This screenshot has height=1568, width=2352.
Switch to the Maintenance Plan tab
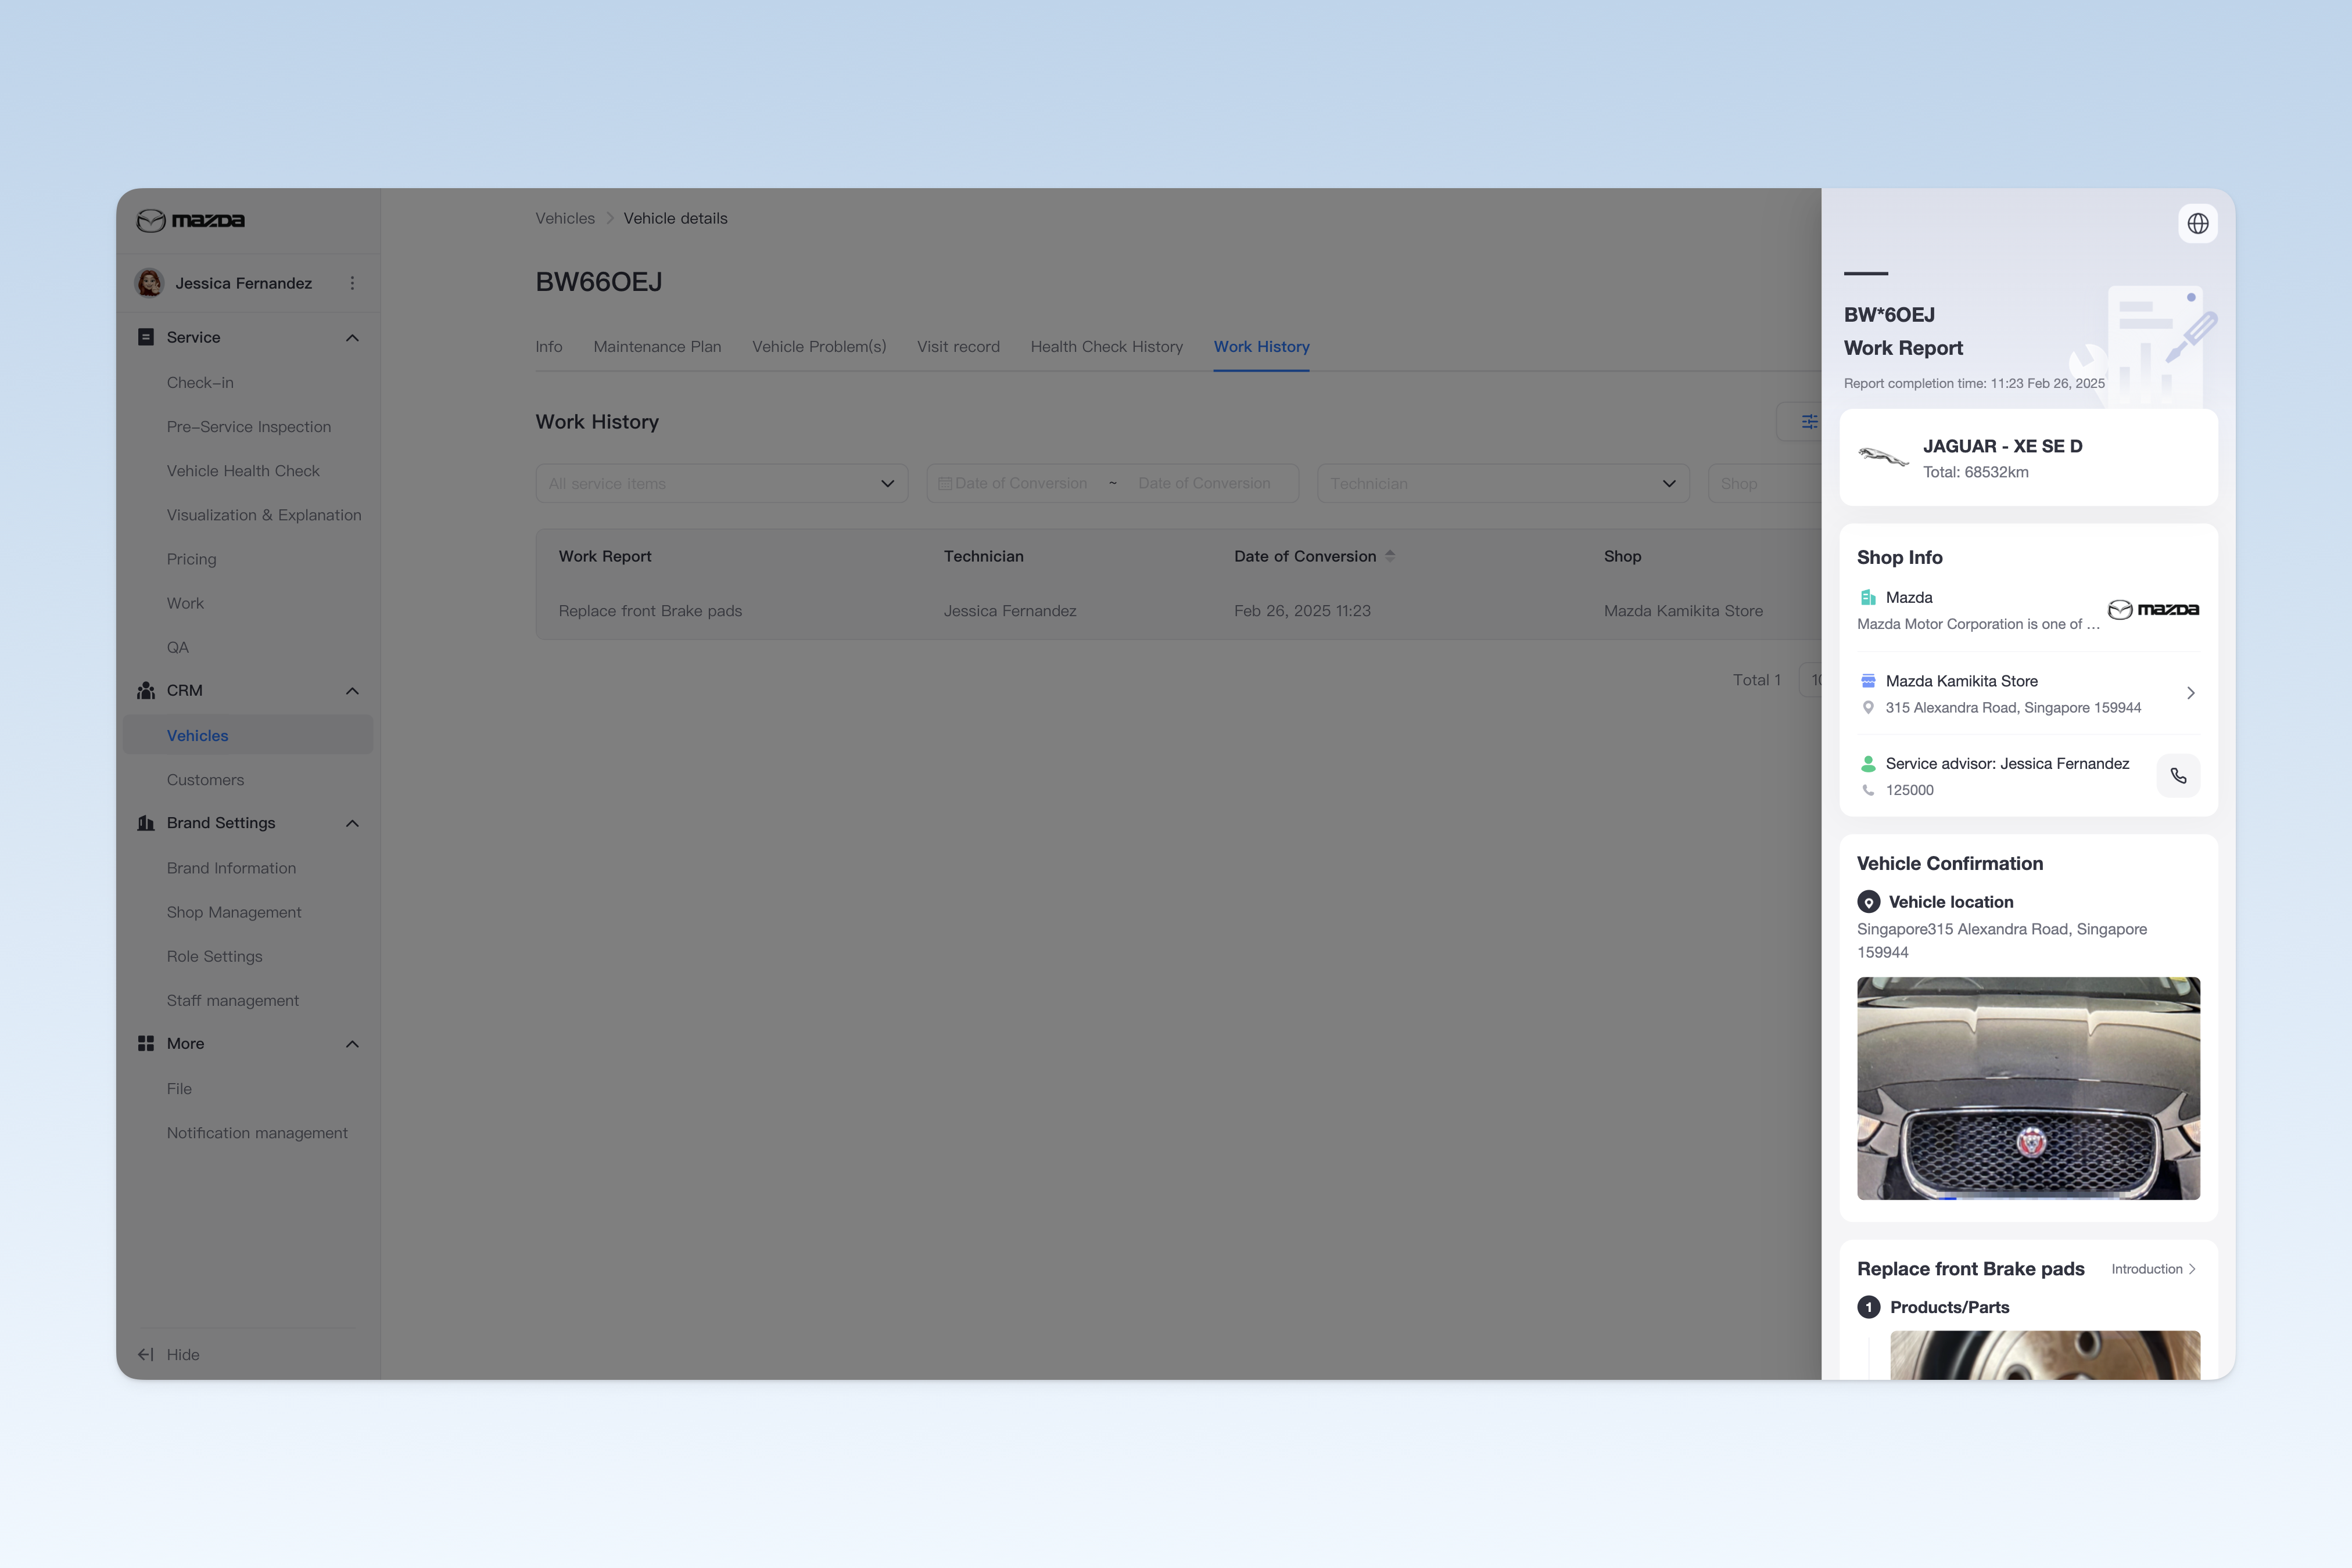point(657,346)
